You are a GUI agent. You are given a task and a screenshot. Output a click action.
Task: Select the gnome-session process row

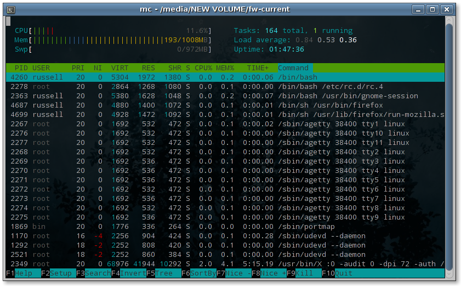tap(225, 96)
